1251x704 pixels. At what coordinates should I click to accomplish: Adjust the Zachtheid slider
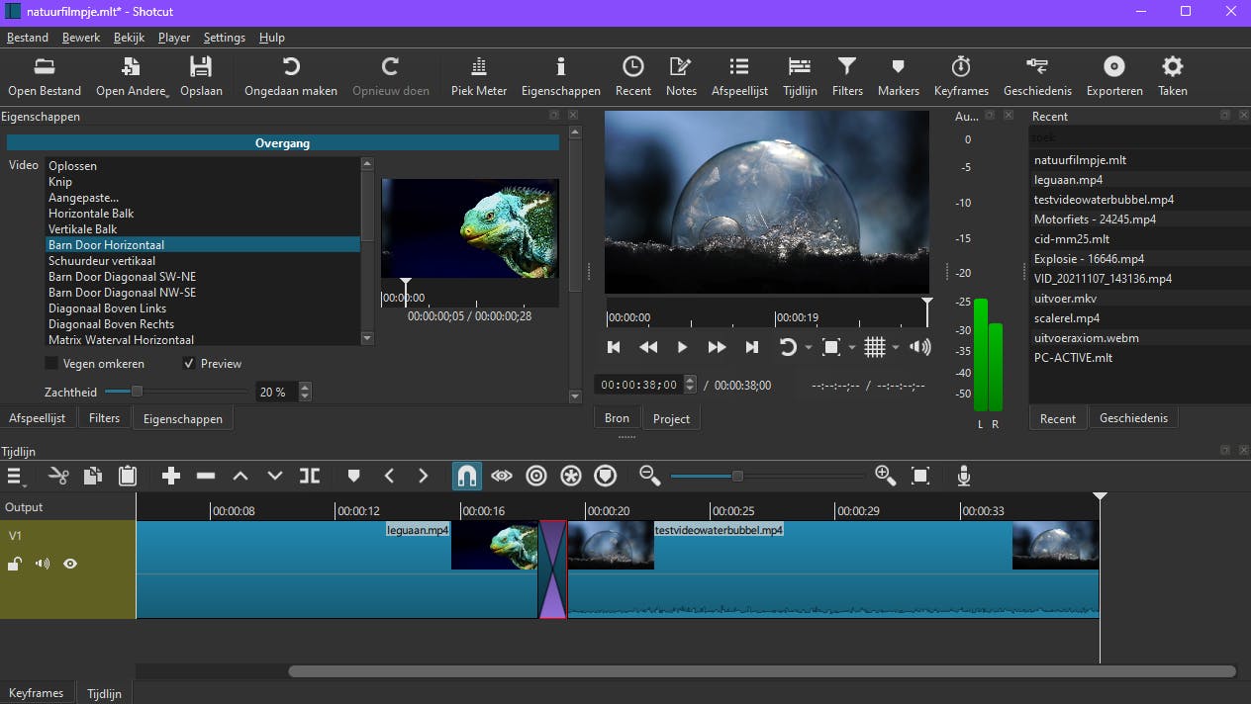137,392
